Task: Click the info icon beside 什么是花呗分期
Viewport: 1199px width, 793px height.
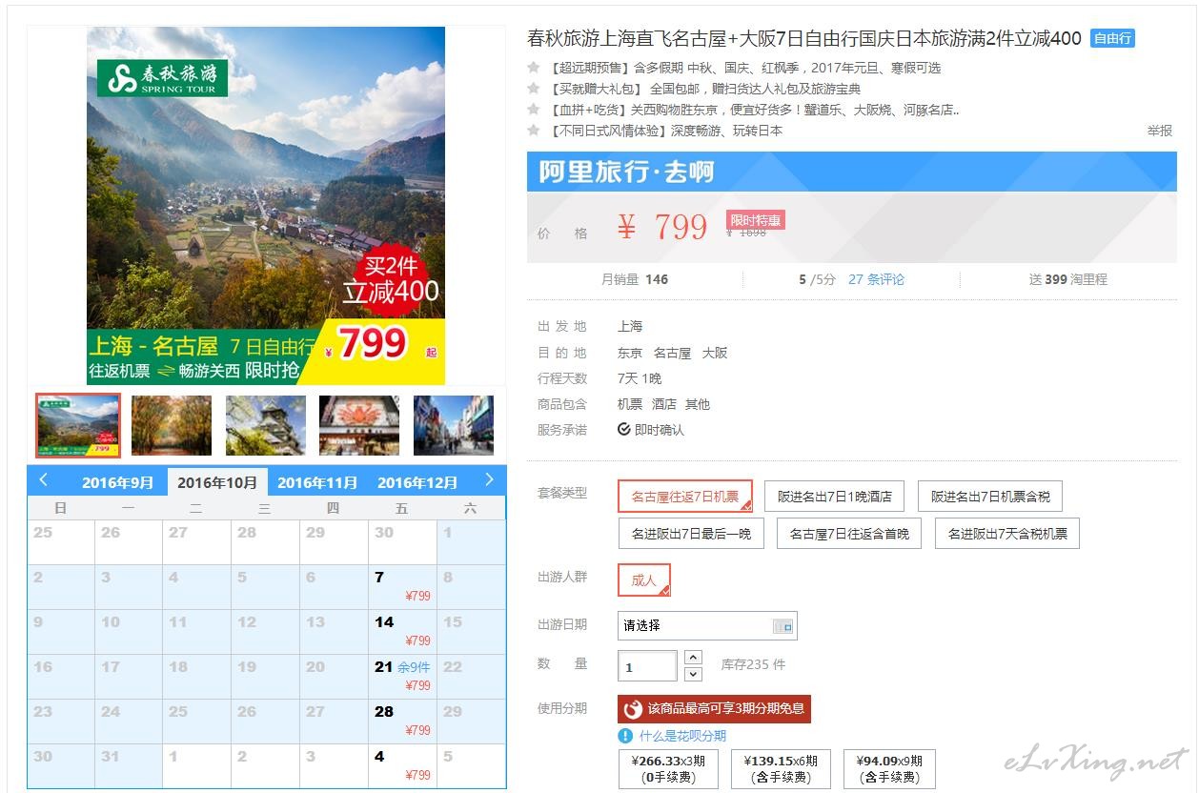Action: 625,736
